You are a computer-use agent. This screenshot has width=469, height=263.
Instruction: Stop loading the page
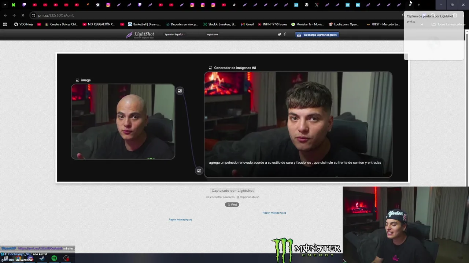(x=23, y=15)
